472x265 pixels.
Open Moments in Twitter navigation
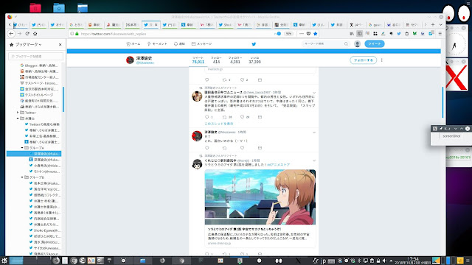(x=157, y=44)
